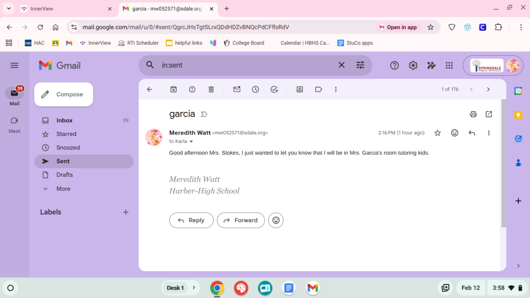The height and width of the screenshot is (298, 530).
Task: Open Google Tasks side panel
Action: pyautogui.click(x=518, y=139)
